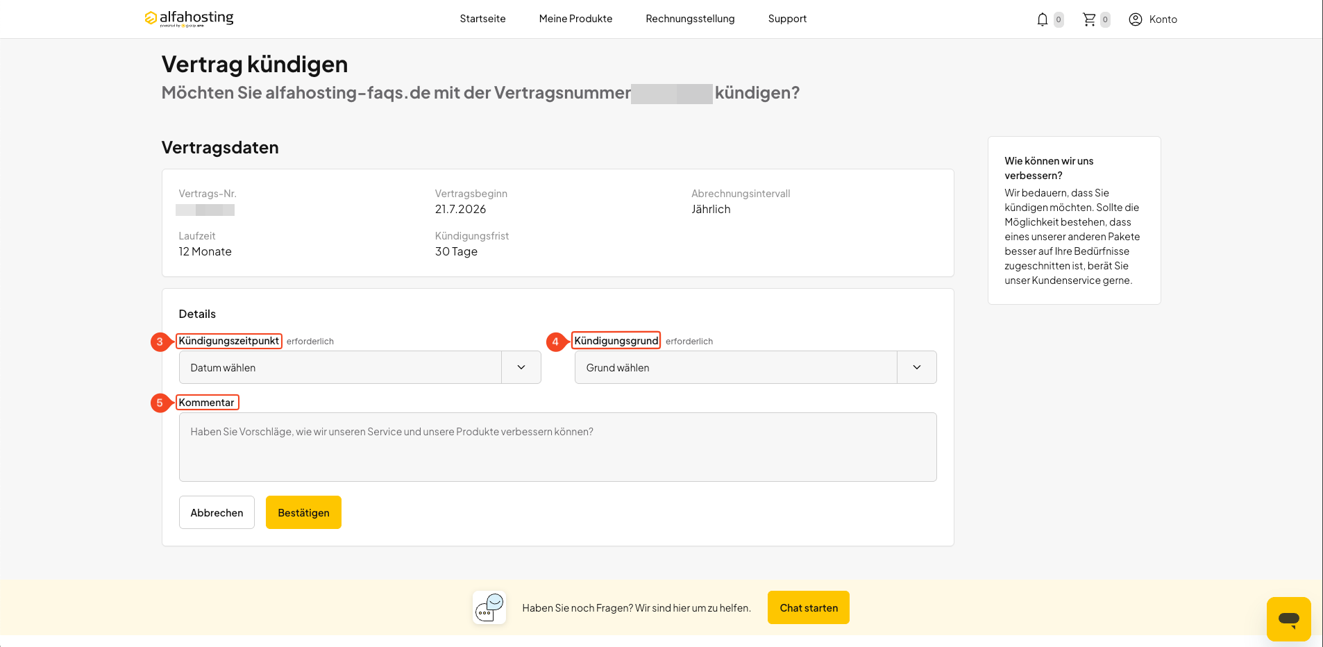Select the Vertragsbeginn date 21.7.2026
Viewport: 1323px width, 647px height.
click(460, 209)
